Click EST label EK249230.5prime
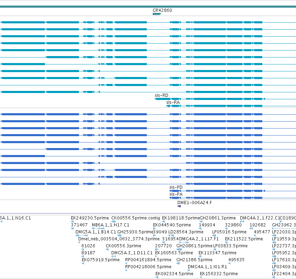Screen dimensions: 296x279 [x=90, y=218]
